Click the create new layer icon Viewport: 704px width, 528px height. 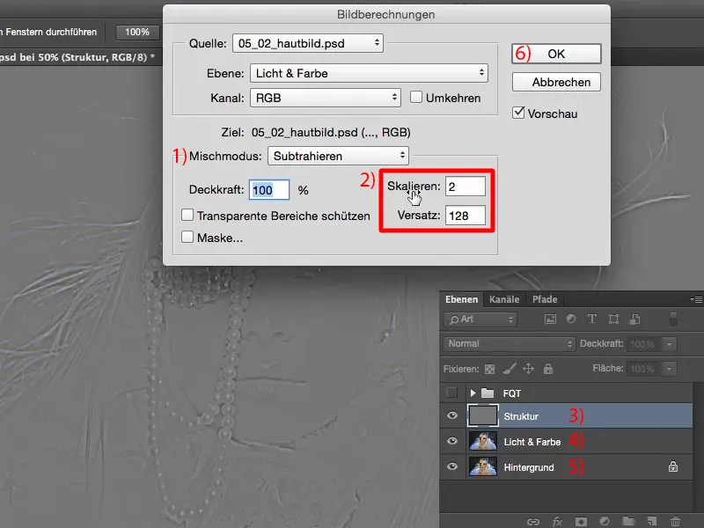pyautogui.click(x=651, y=521)
